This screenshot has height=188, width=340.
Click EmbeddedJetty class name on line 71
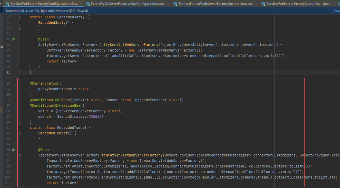point(71,17)
